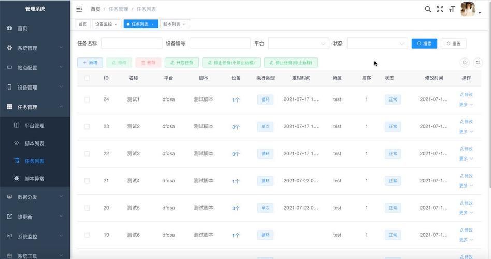Open the 状态 filter dropdown

point(377,44)
